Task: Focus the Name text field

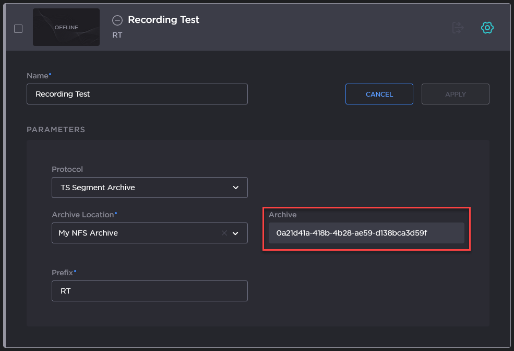Action: pos(137,94)
